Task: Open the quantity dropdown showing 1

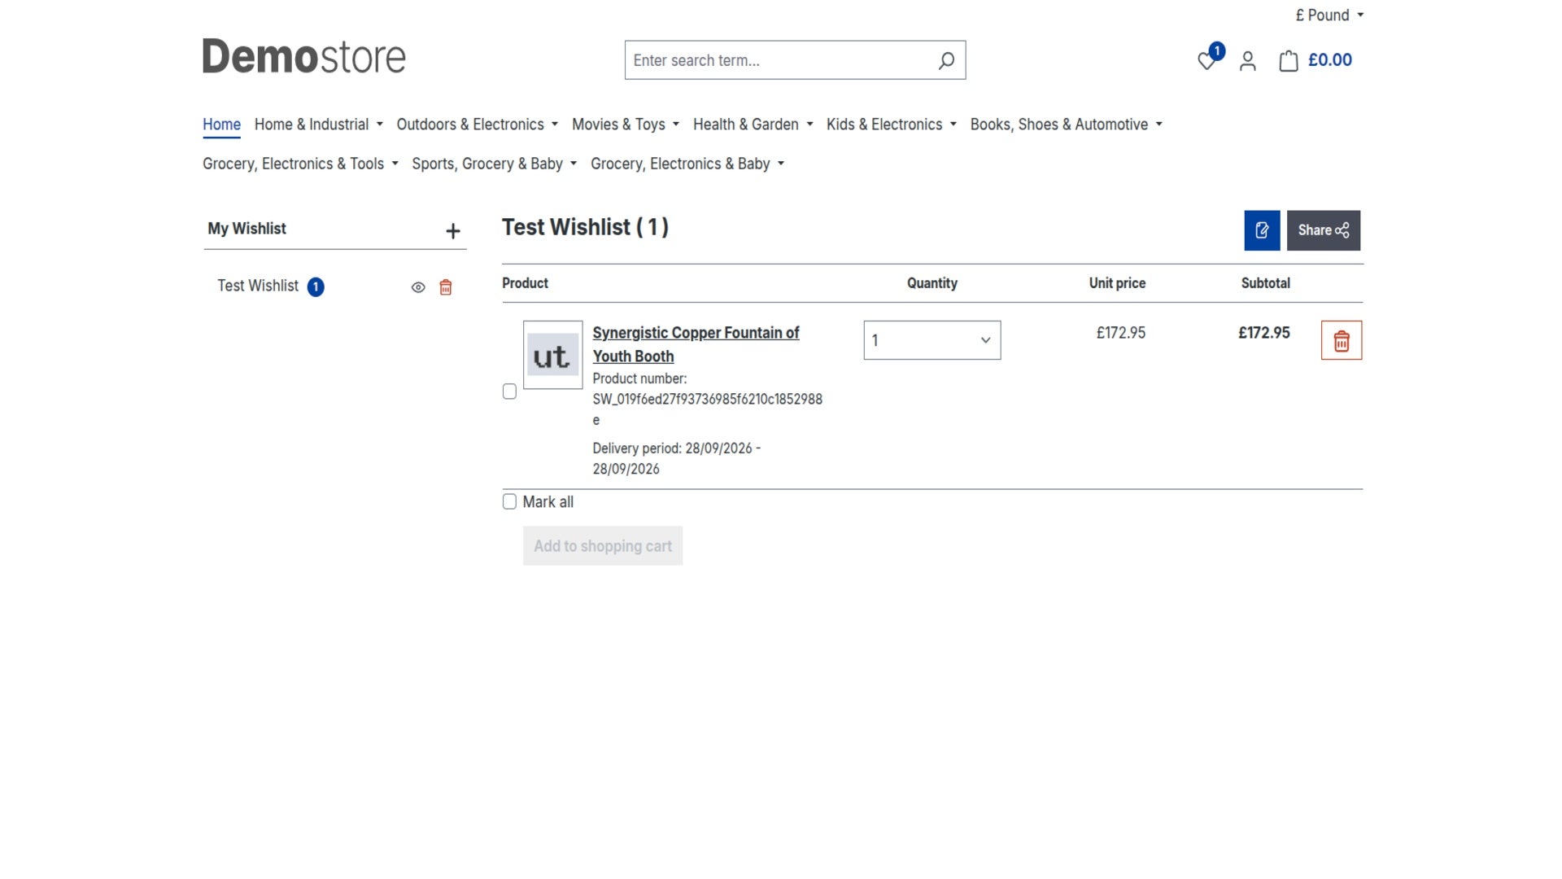Action: click(932, 340)
